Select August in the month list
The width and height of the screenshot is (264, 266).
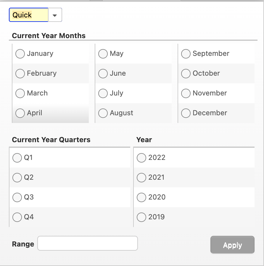[103, 113]
